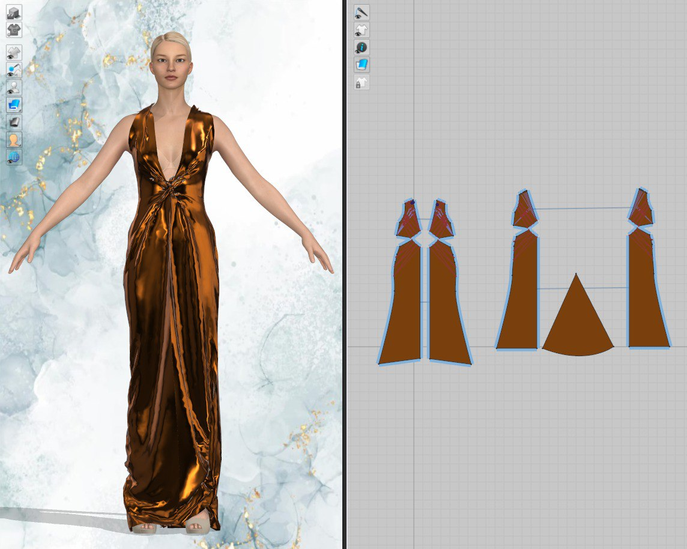The image size is (687, 549).
Task: Select the far-right upper bodice pattern piece
Action: 643,209
